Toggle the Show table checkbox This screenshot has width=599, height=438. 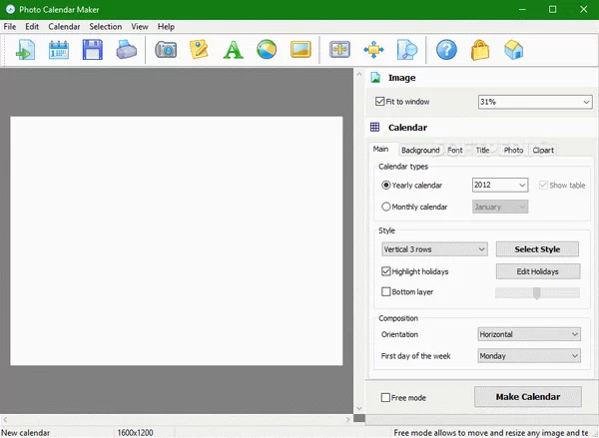coord(543,186)
